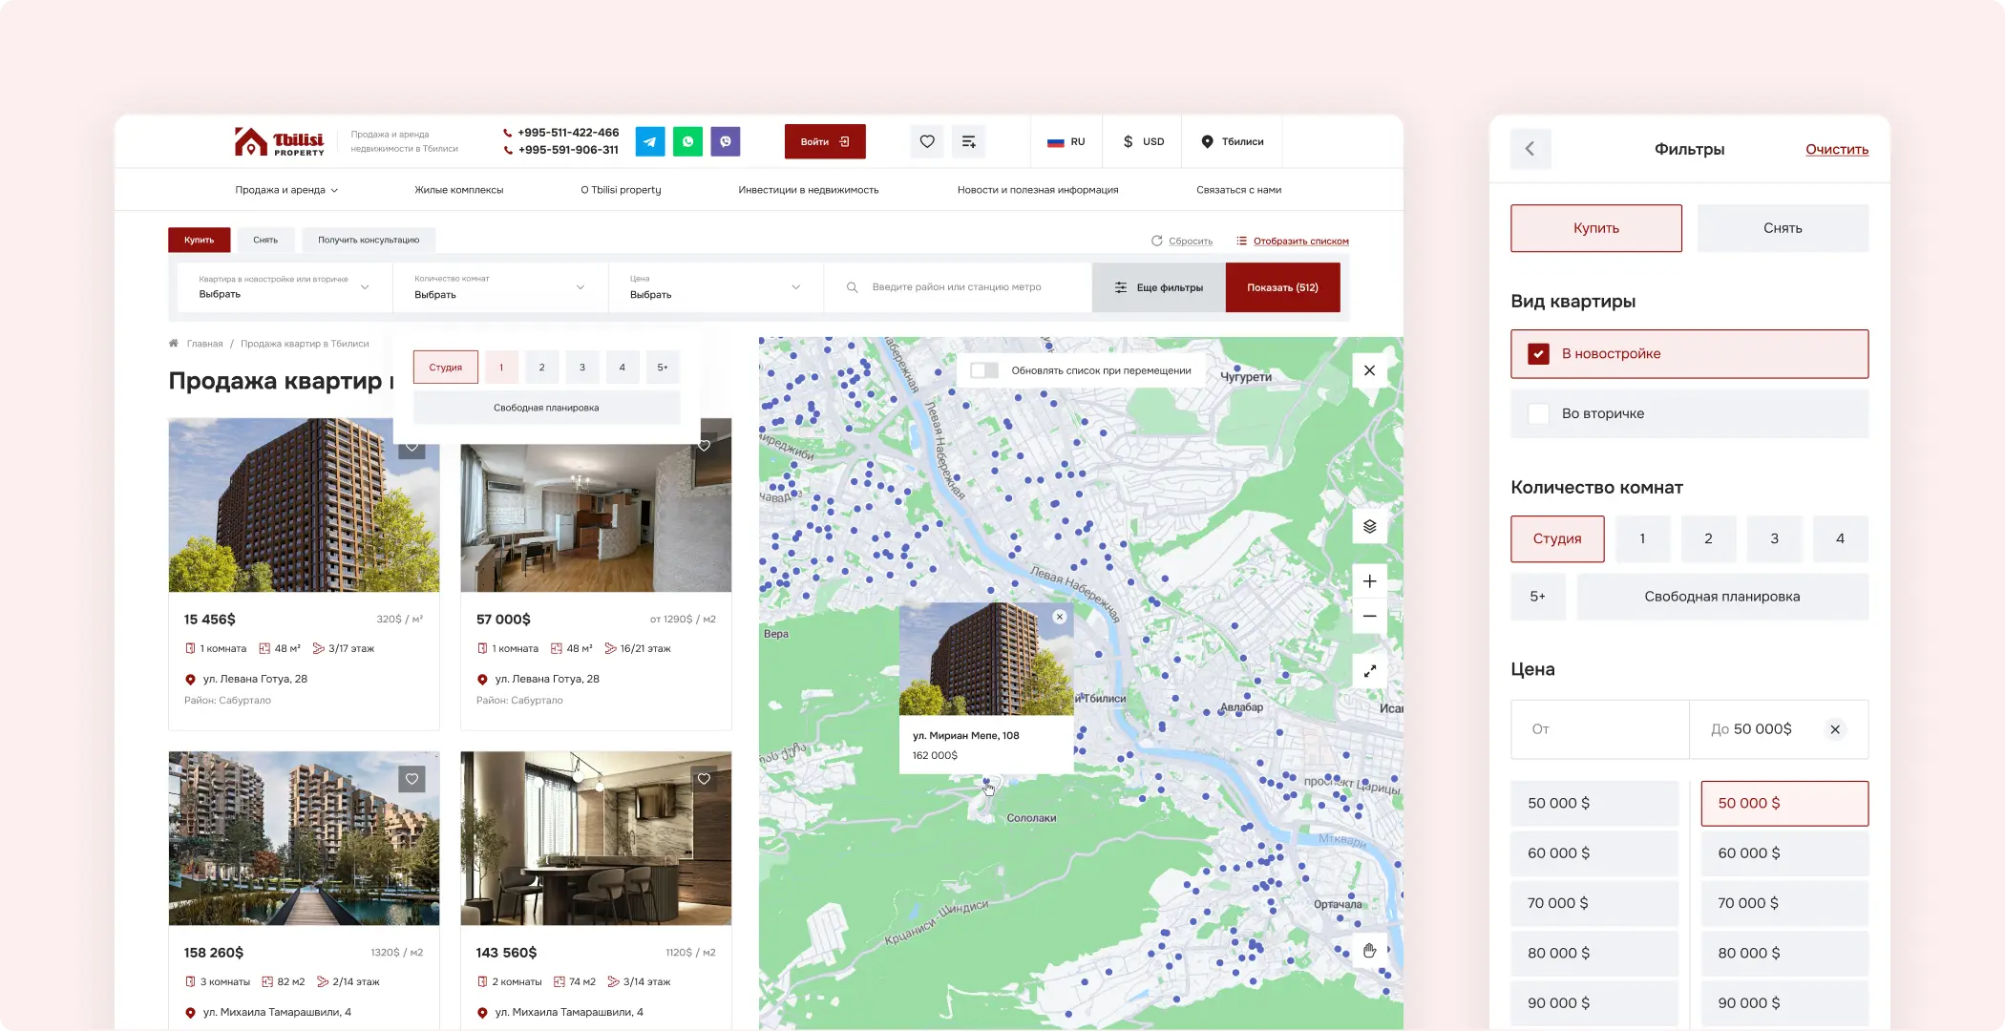Select the map layers icon

(1369, 526)
